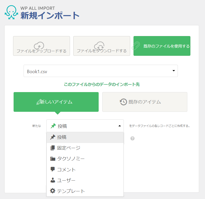The height and width of the screenshot is (199, 205).
Task: Click the 新たな label
Action: tap(37, 126)
